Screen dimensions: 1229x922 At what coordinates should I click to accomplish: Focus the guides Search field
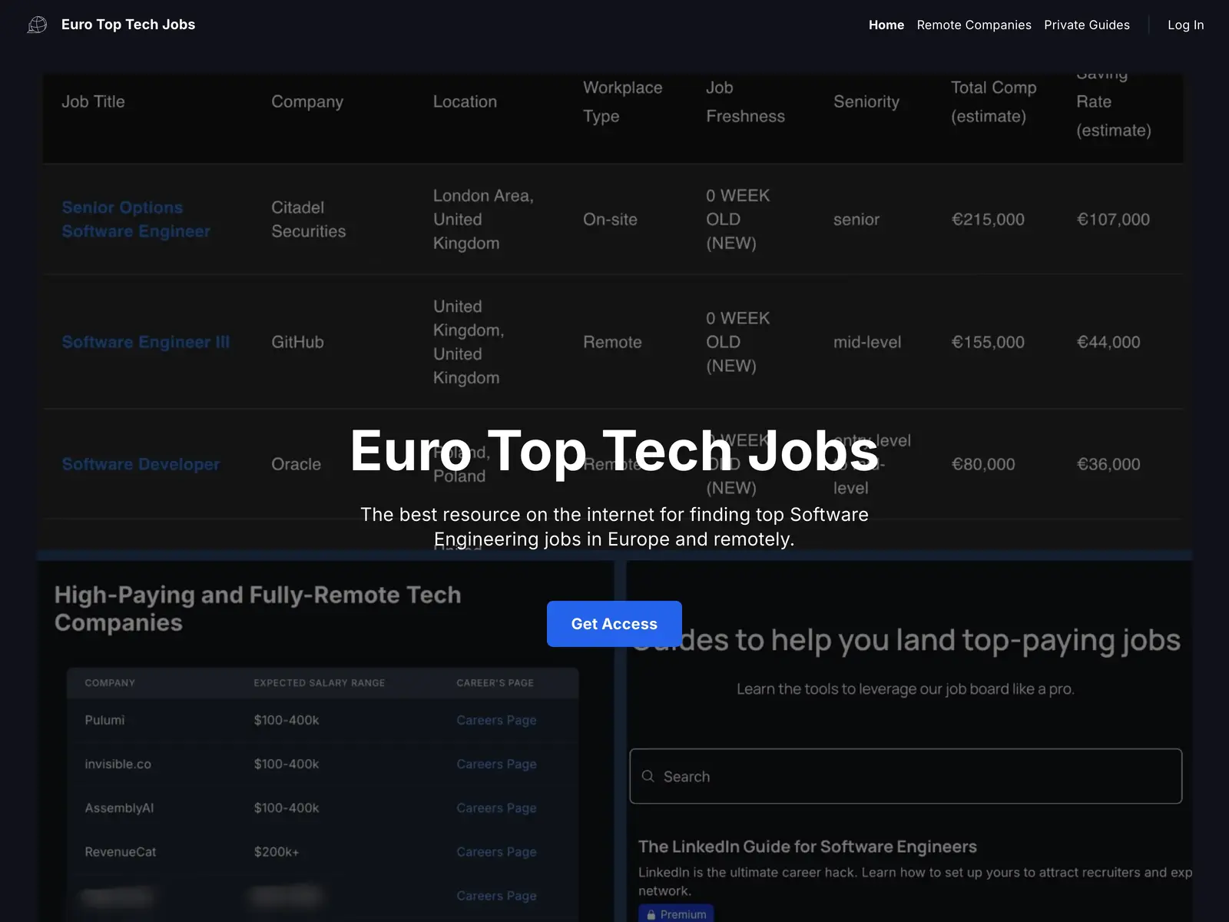(906, 776)
